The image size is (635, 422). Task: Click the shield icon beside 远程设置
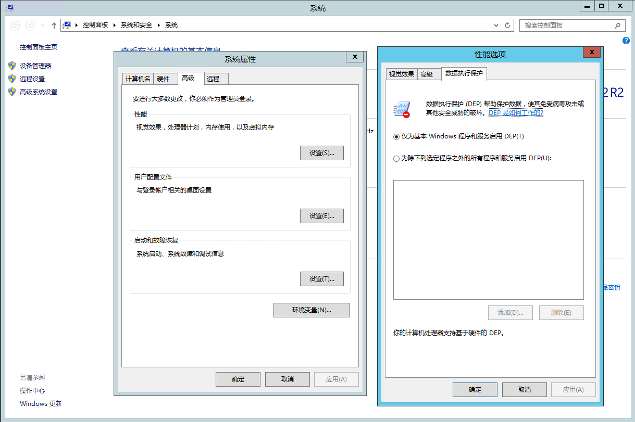[x=12, y=79]
